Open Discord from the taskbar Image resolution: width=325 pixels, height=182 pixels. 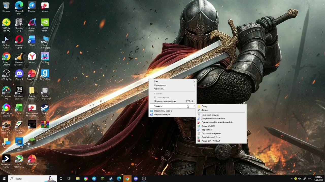[x=136, y=179]
